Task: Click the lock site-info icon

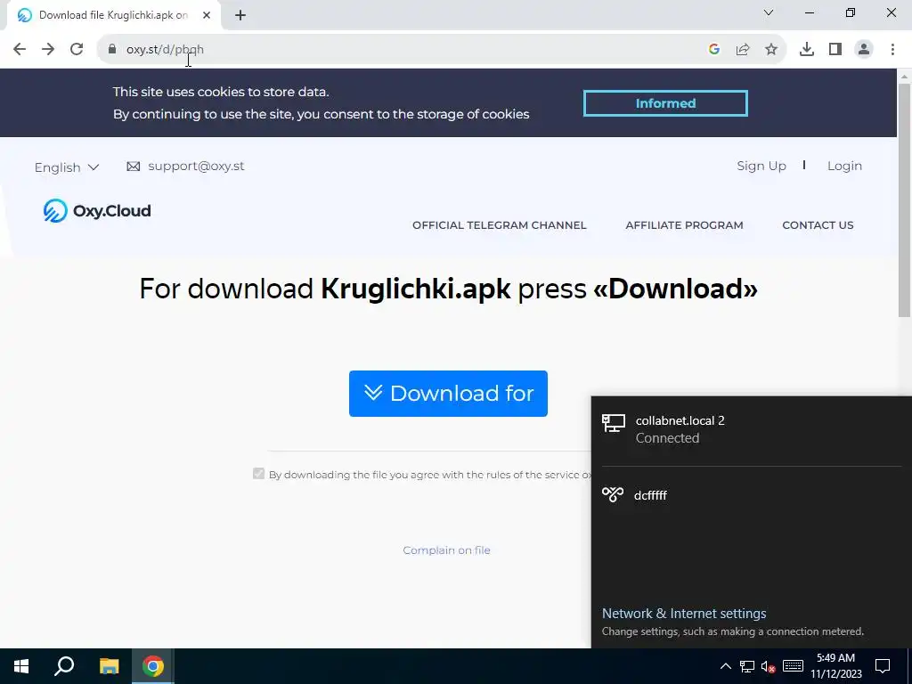Action: 112,50
